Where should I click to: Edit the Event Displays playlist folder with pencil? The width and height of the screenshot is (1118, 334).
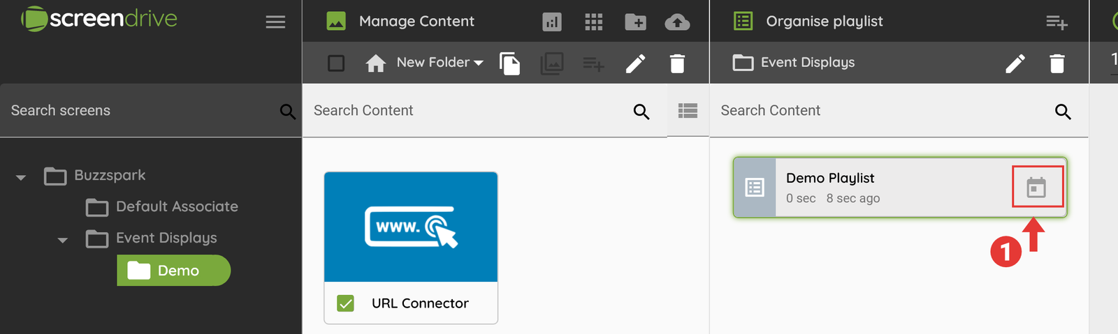1015,63
